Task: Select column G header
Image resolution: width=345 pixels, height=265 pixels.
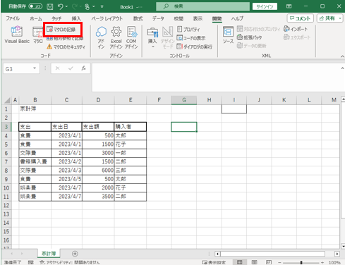Action: tap(184, 100)
